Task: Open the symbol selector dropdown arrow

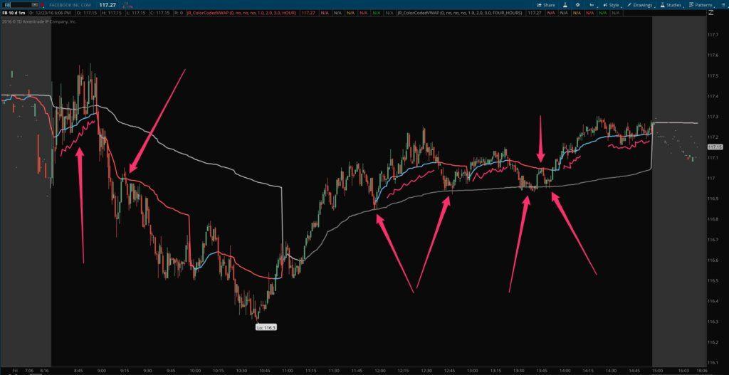Action: pyautogui.click(x=34, y=5)
